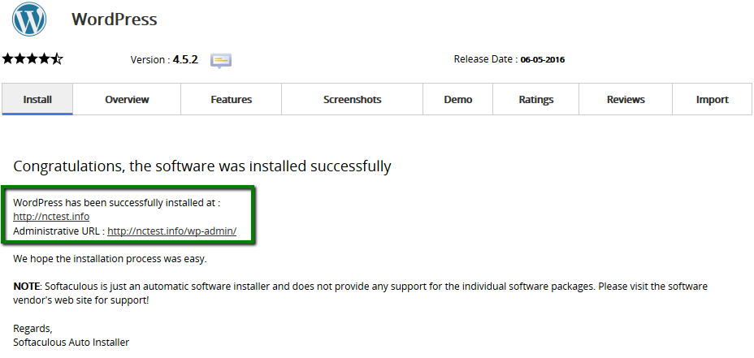The width and height of the screenshot is (754, 358).
Task: Show the Reviews tab
Action: 626,99
